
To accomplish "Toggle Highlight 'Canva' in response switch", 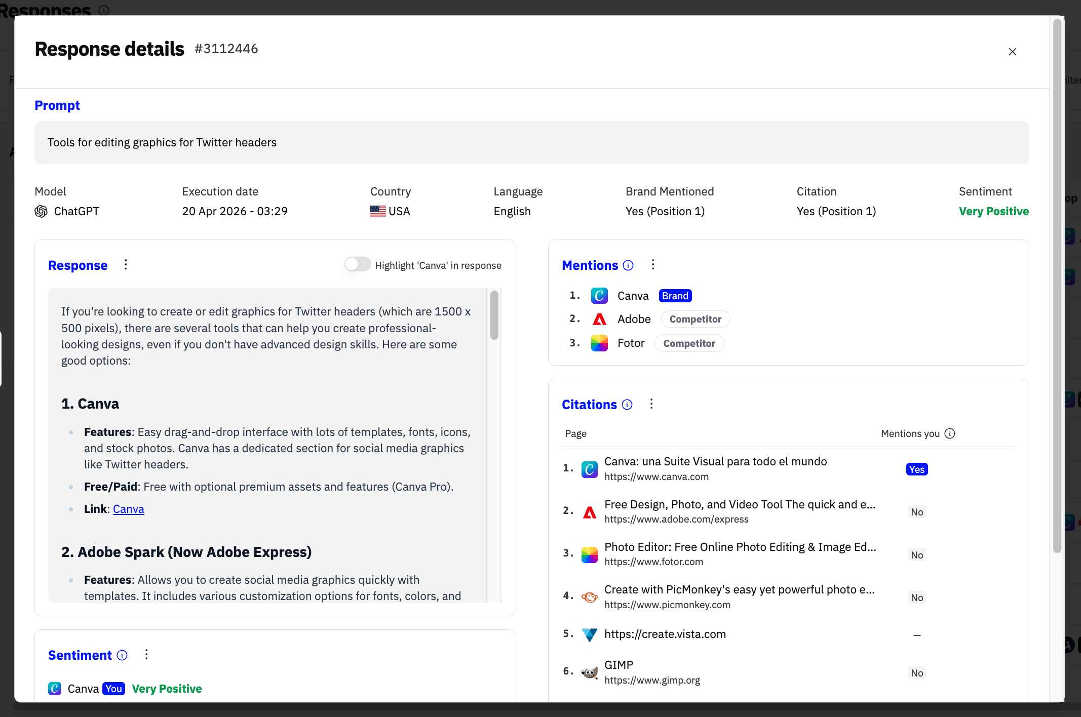I will [358, 265].
